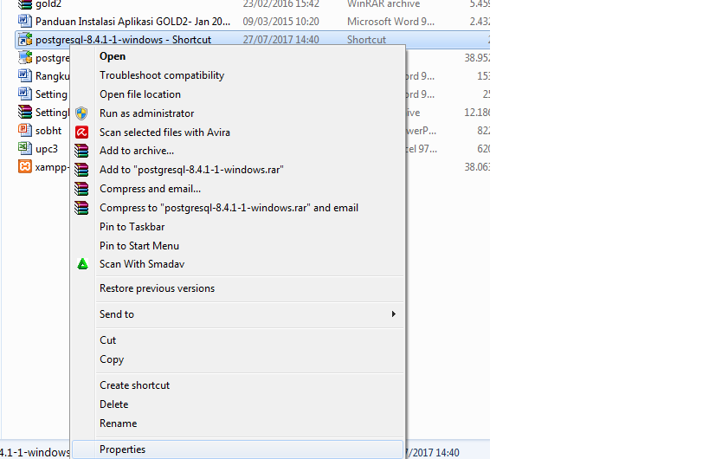Choose Compress to postgresql rar and email
The image size is (709, 459).
[237, 208]
